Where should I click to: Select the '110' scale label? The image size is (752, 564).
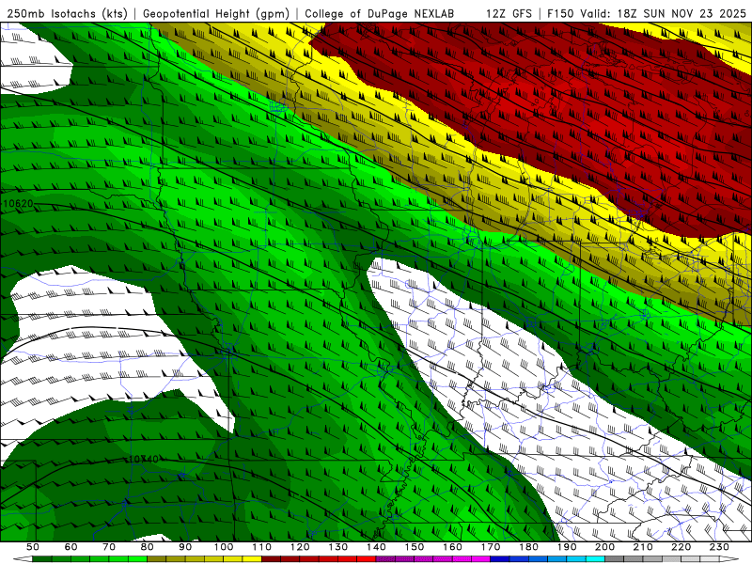point(261,547)
